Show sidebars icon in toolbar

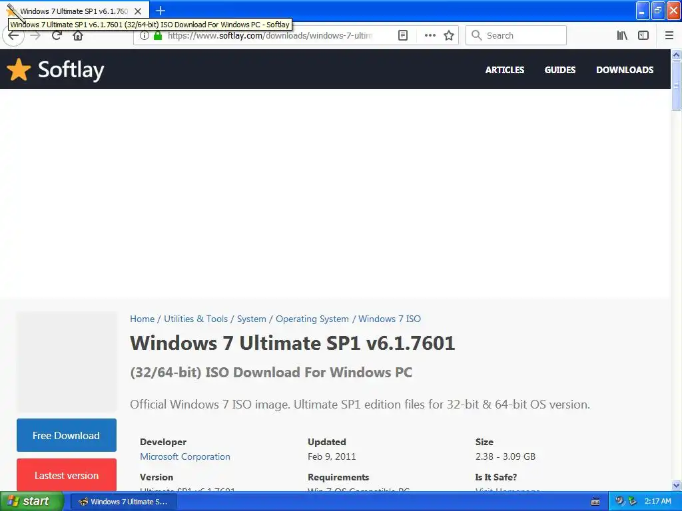coord(643,36)
